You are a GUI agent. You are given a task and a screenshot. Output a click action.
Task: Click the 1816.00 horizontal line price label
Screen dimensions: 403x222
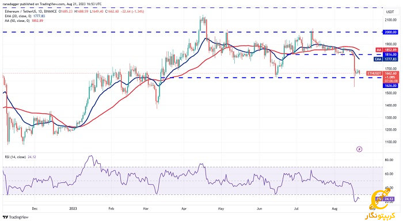[390, 55]
